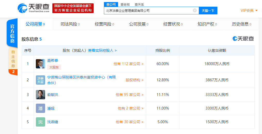This screenshot has height=134, width=262.
Task: Open the 司法风险 tab
Action: (70, 24)
